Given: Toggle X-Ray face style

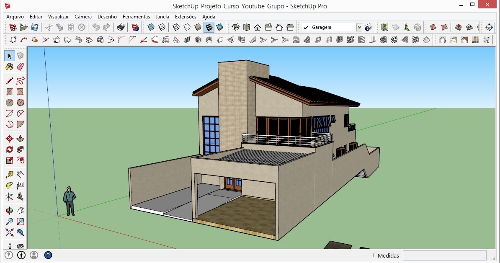Looking at the screenshot, I should (x=151, y=27).
